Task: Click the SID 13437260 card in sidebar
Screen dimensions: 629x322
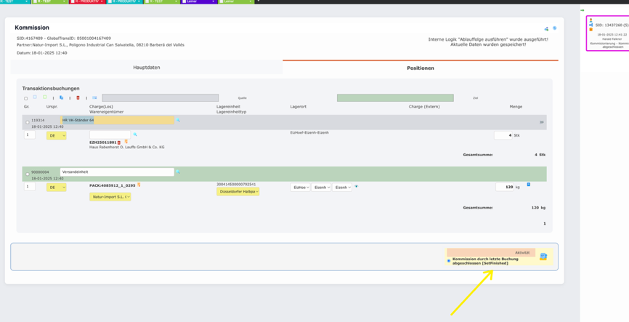Action: 609,34
